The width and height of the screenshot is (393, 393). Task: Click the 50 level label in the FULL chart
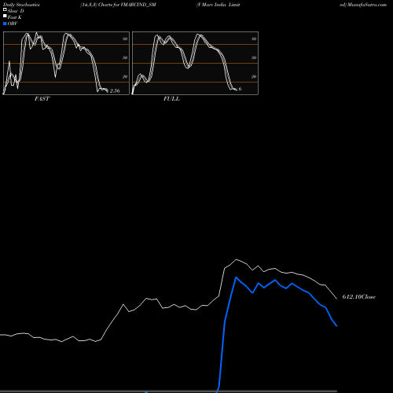click(x=254, y=57)
